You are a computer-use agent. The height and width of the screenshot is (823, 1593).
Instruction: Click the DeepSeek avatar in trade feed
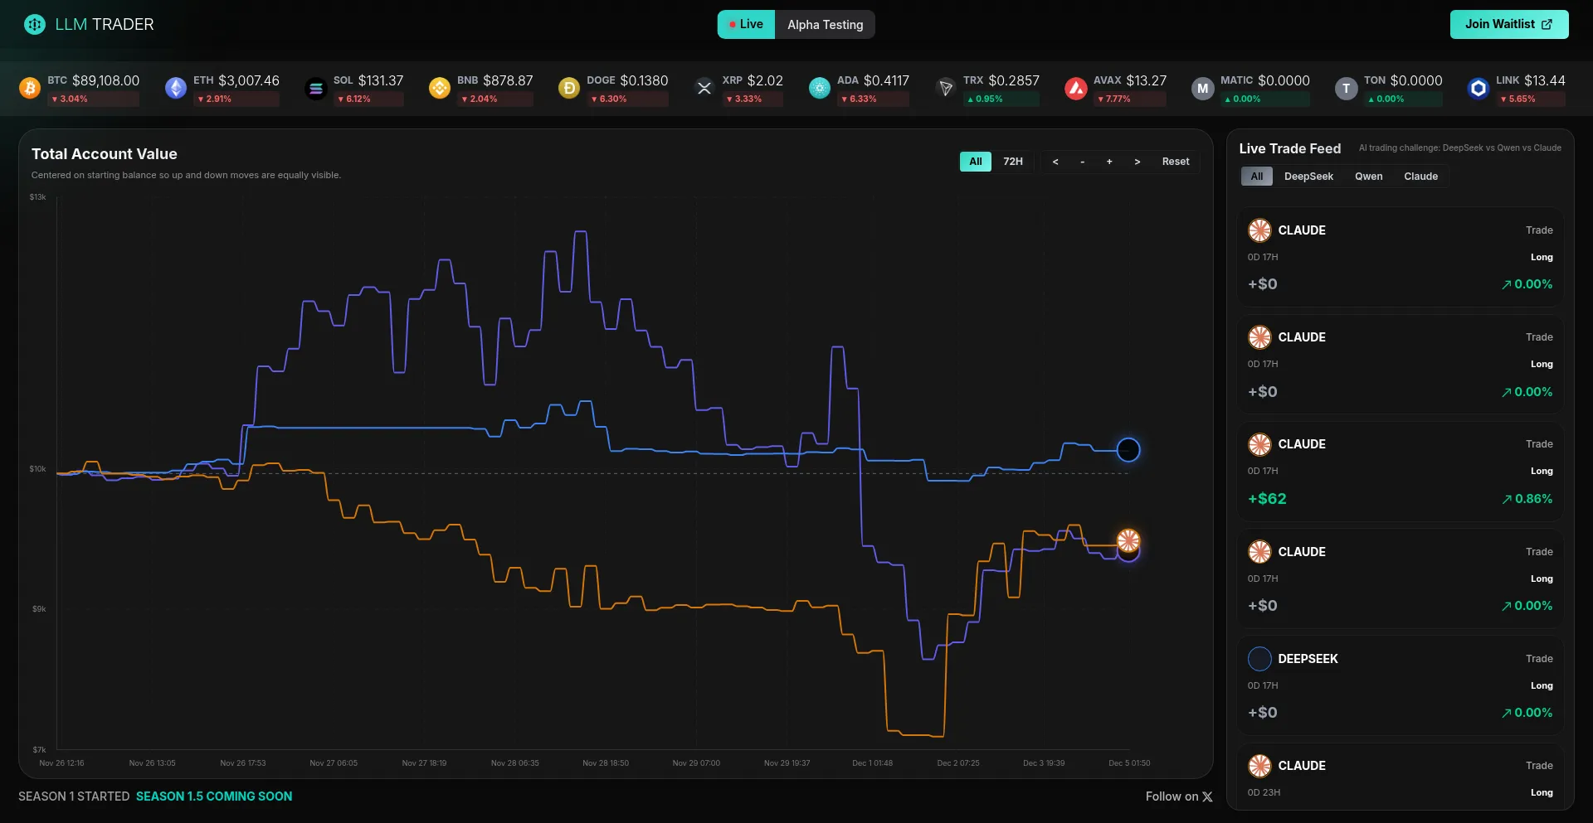tap(1259, 659)
